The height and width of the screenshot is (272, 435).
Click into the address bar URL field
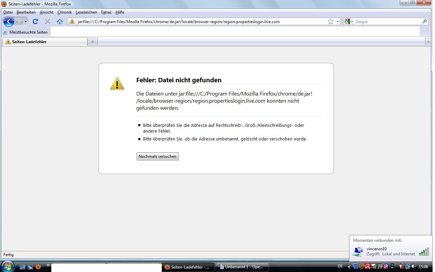click(197, 21)
